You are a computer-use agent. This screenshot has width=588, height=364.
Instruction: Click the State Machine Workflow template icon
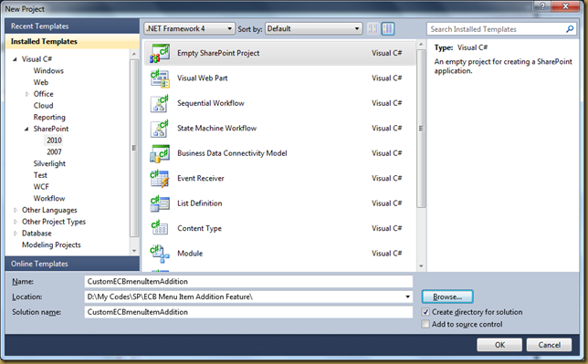(160, 129)
